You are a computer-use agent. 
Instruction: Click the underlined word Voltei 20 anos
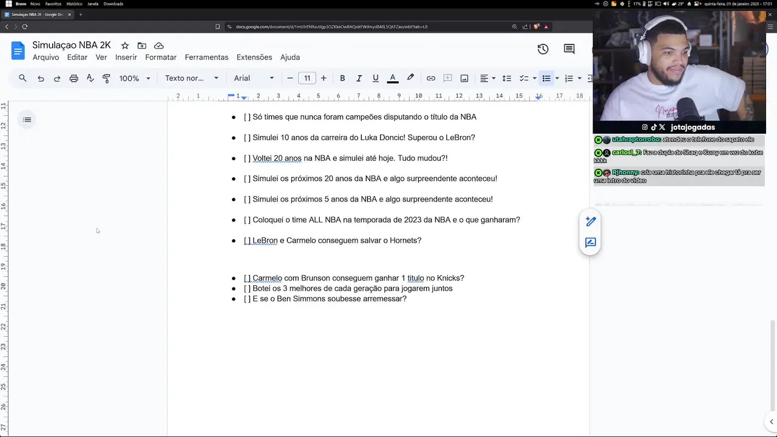coord(277,158)
